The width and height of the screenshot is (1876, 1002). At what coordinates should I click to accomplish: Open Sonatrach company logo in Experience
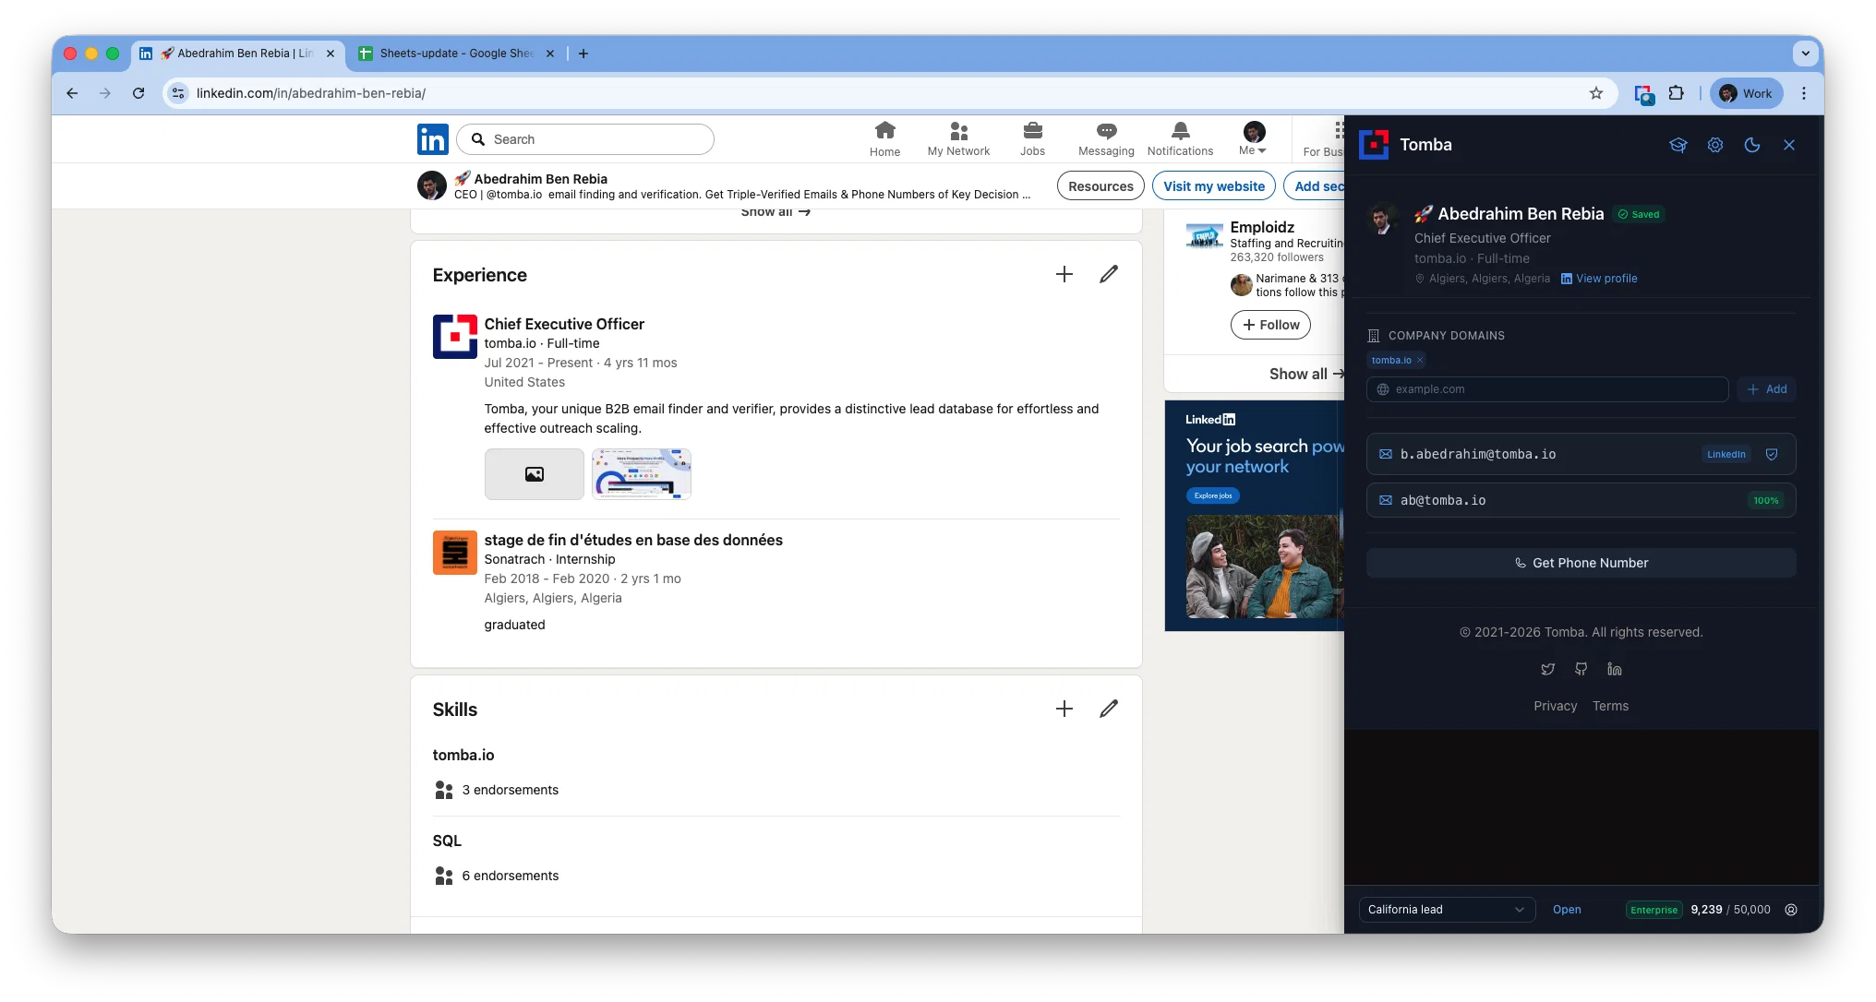(455, 553)
